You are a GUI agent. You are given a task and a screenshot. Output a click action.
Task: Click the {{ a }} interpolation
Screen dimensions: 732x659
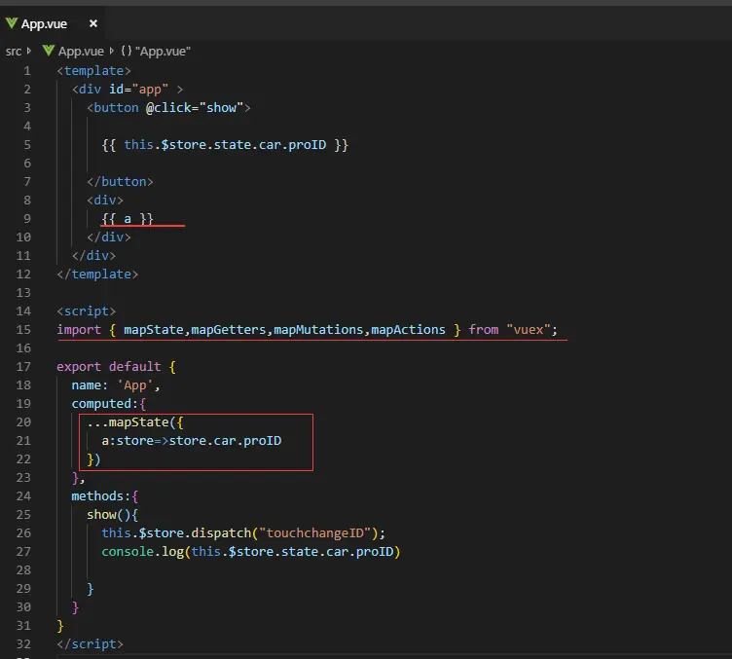tap(128, 218)
